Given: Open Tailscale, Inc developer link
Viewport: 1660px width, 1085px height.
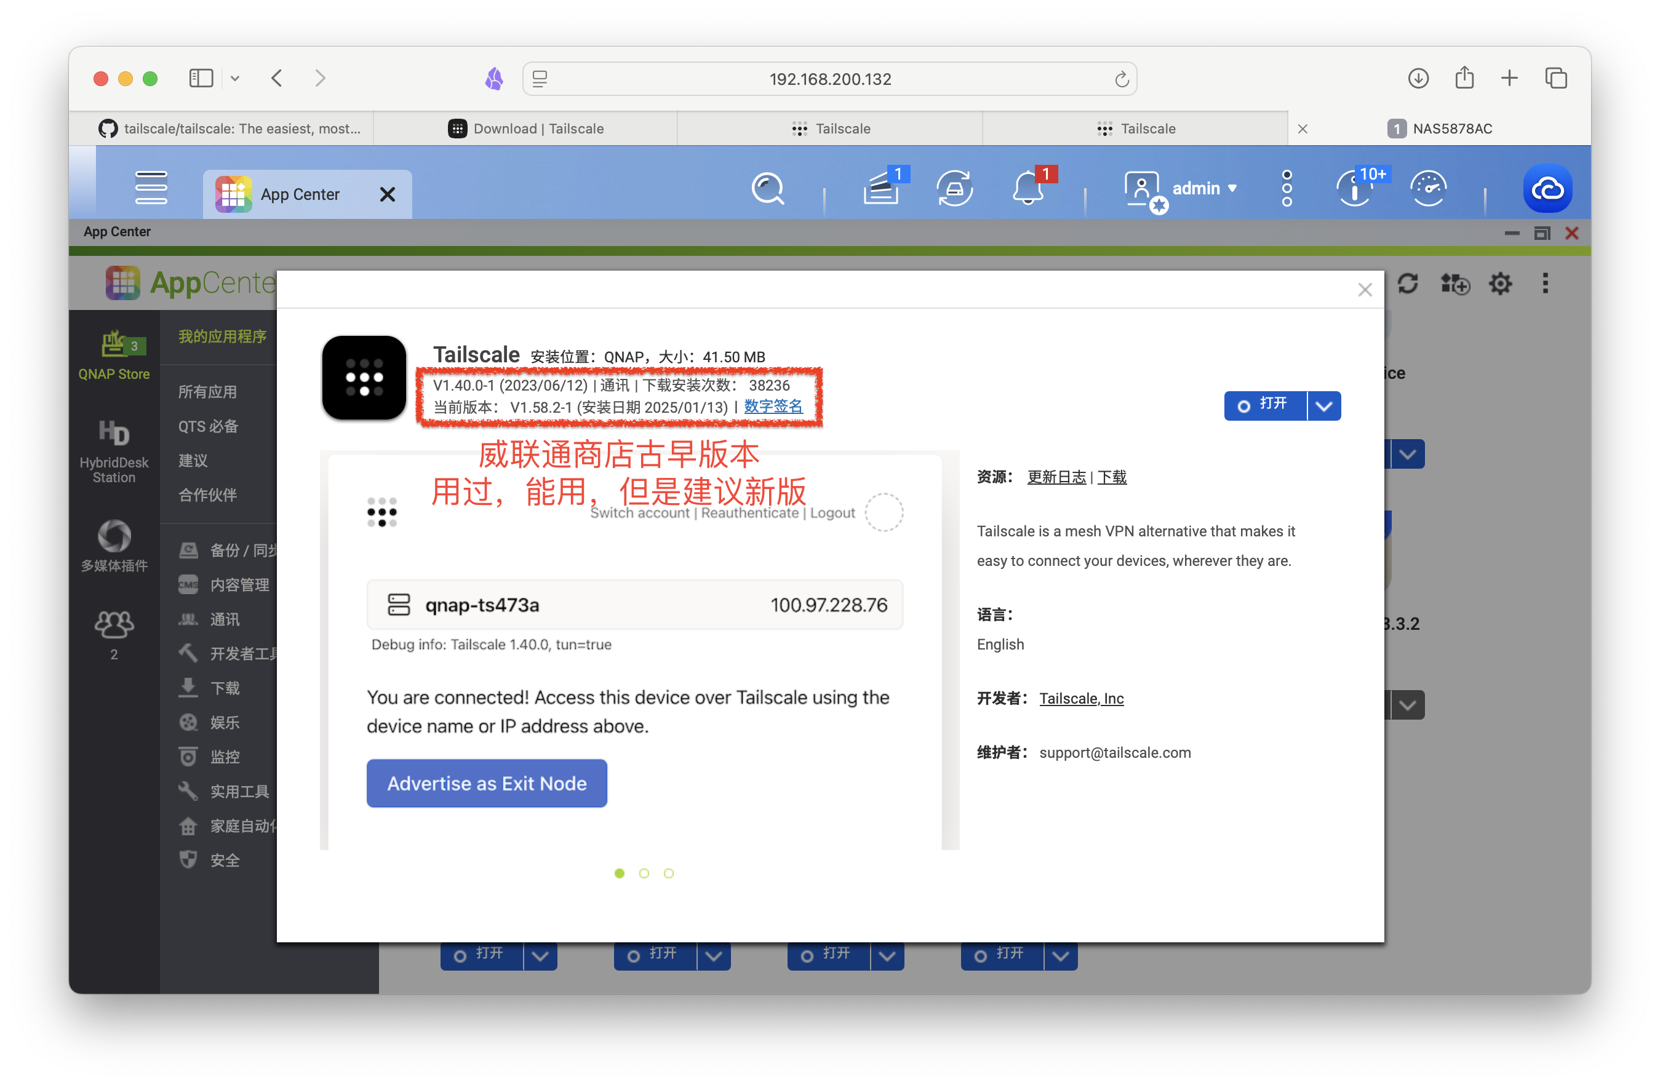Looking at the screenshot, I should pos(1081,699).
